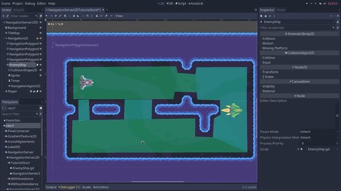Open the View menu in canvas toolbar

click(x=119, y=16)
